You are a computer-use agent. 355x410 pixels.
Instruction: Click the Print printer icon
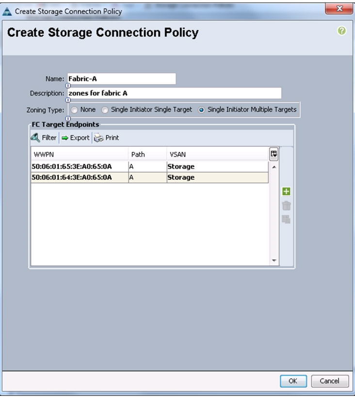[98, 138]
